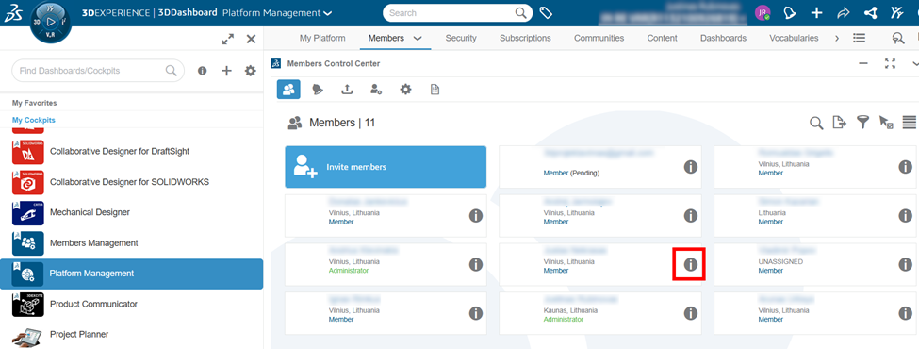This screenshot has height=349, width=919.
Task: Click the tag icon beside the search box
Action: pyautogui.click(x=546, y=13)
